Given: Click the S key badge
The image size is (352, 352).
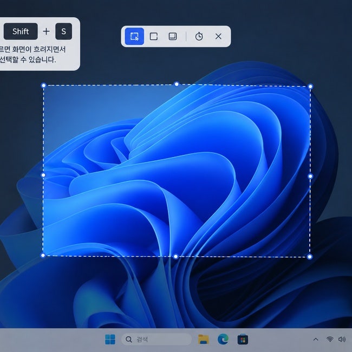Looking at the screenshot, I should [x=64, y=31].
